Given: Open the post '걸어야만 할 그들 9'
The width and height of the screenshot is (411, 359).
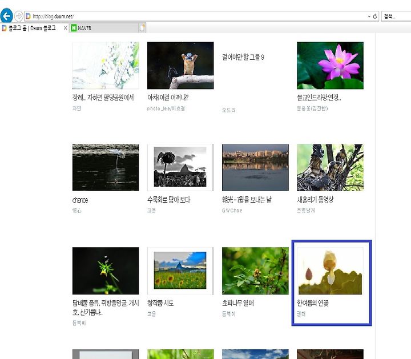Looking at the screenshot, I should [x=243, y=57].
